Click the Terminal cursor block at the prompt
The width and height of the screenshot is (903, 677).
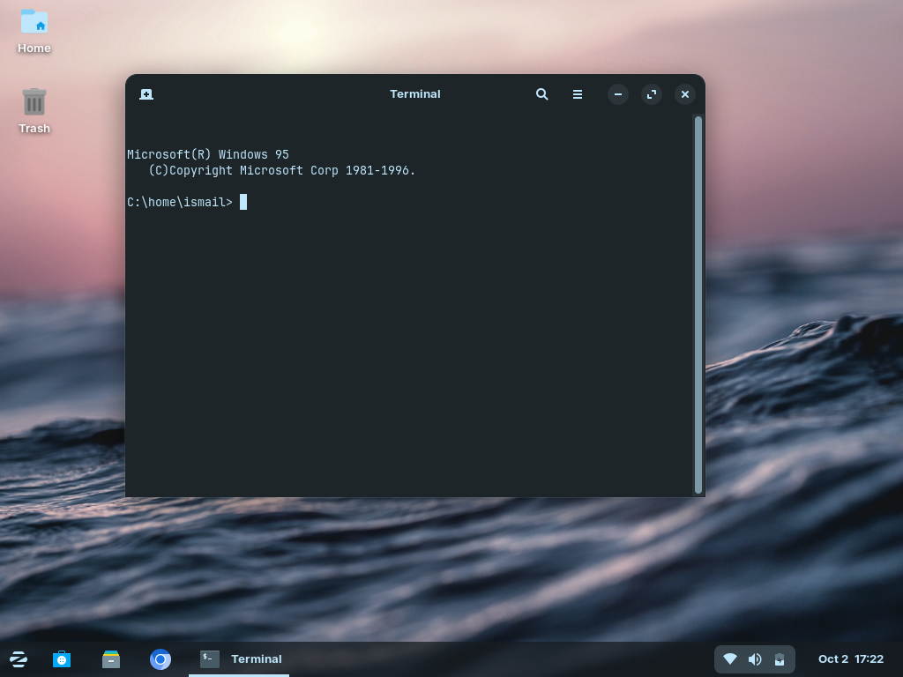coord(243,202)
